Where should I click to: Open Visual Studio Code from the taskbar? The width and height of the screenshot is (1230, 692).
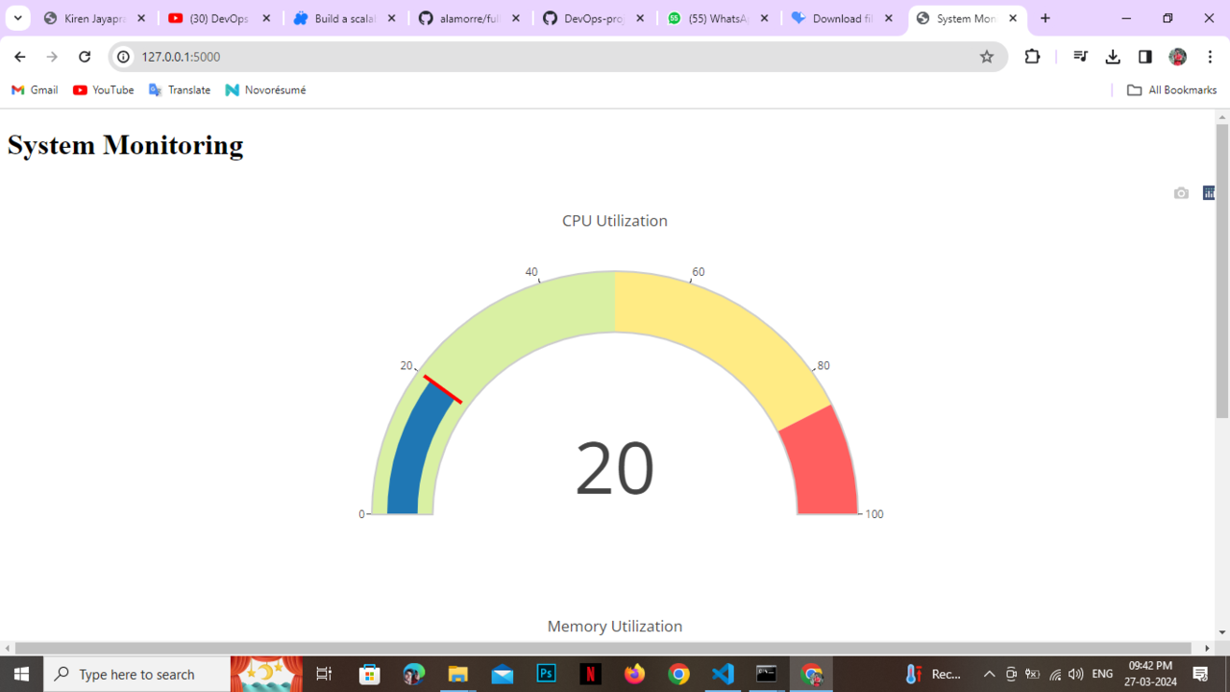(723, 674)
